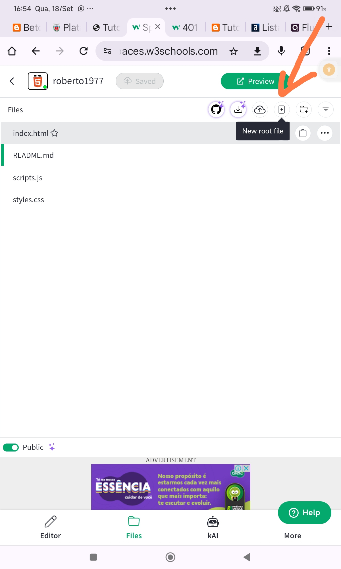The width and height of the screenshot is (341, 569).
Task: Go back with the space header chevron
Action: point(12,81)
